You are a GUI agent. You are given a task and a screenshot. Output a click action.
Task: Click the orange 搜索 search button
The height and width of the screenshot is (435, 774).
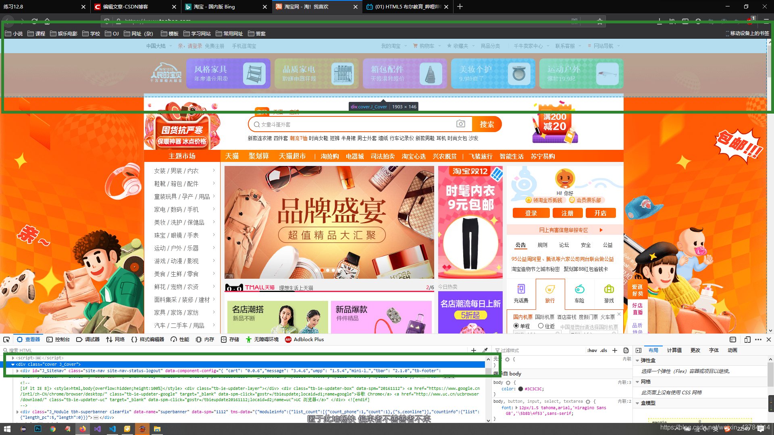[x=487, y=124]
